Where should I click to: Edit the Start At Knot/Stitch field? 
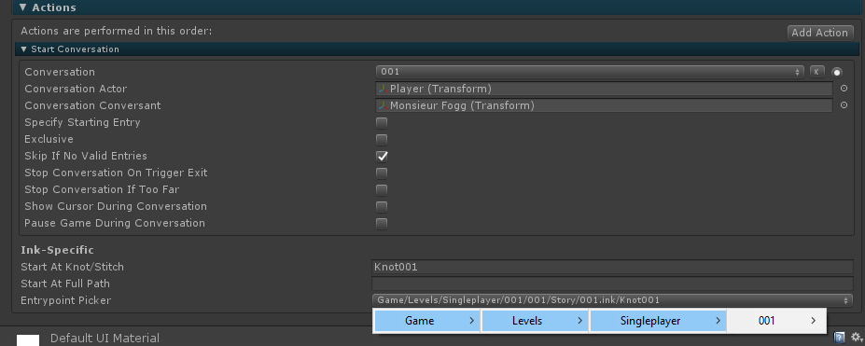(x=612, y=268)
